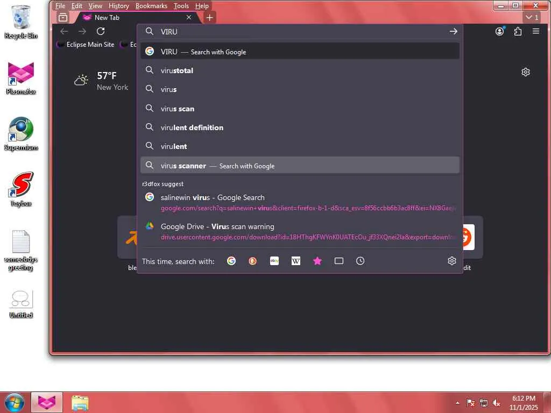The width and height of the screenshot is (551, 413).
Task: Click the reload page icon
Action: (x=101, y=31)
